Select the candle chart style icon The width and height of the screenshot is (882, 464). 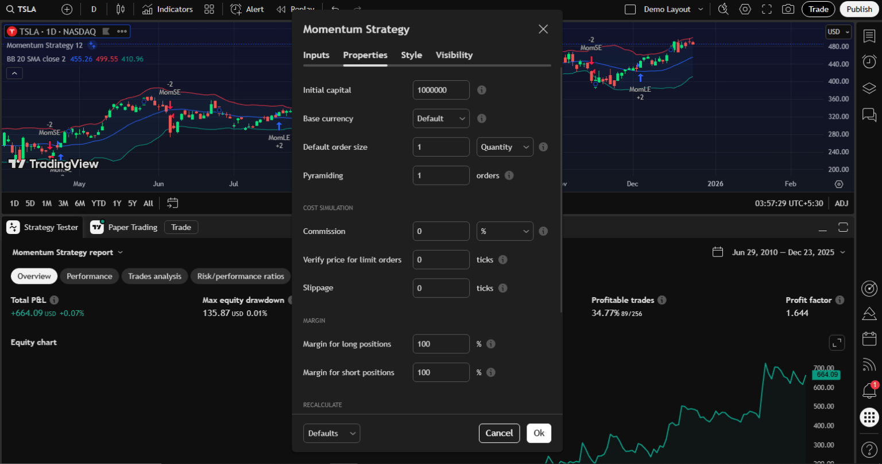coord(121,9)
